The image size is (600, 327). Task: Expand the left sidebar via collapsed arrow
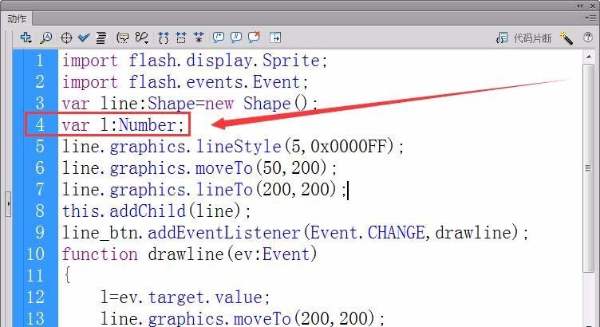[9, 204]
